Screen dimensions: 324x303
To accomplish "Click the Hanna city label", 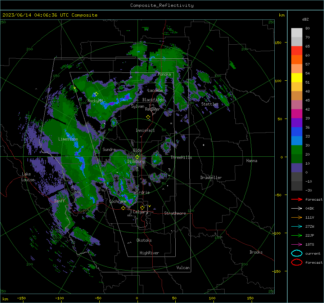I will 252,161.
